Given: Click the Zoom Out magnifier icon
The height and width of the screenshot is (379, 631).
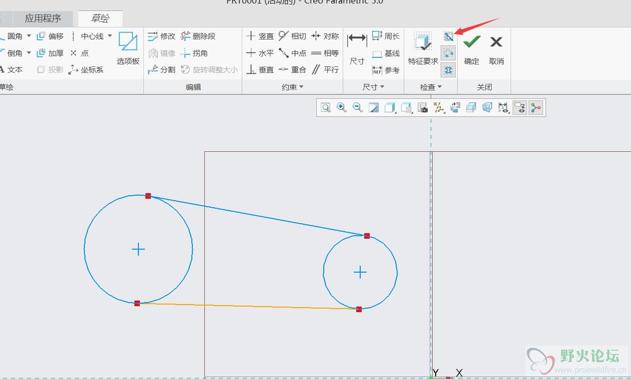Looking at the screenshot, I should (x=358, y=107).
